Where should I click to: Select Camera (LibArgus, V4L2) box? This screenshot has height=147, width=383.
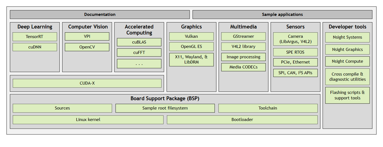point(296,39)
